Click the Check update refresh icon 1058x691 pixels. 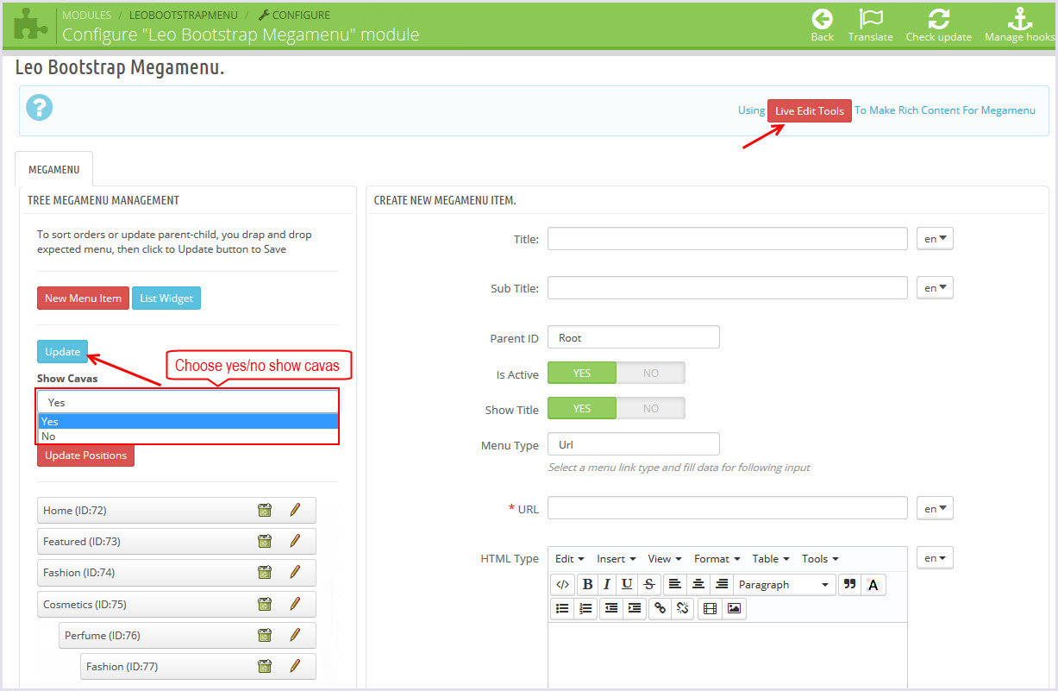click(938, 19)
